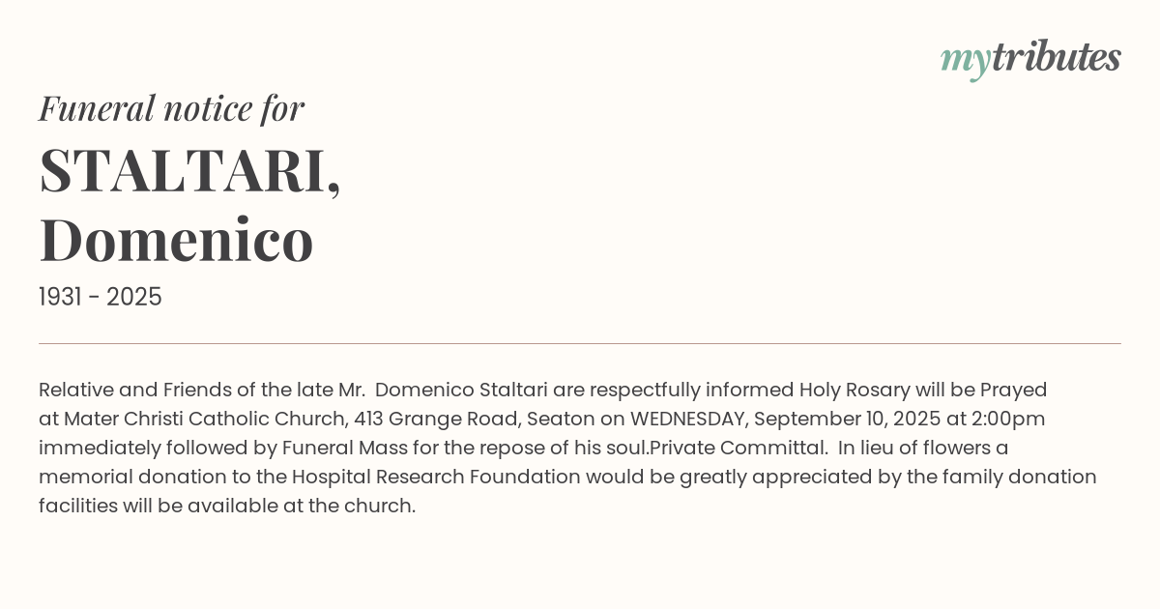Click the first name Domenico in the title
The image size is (1160, 609).
pos(176,240)
